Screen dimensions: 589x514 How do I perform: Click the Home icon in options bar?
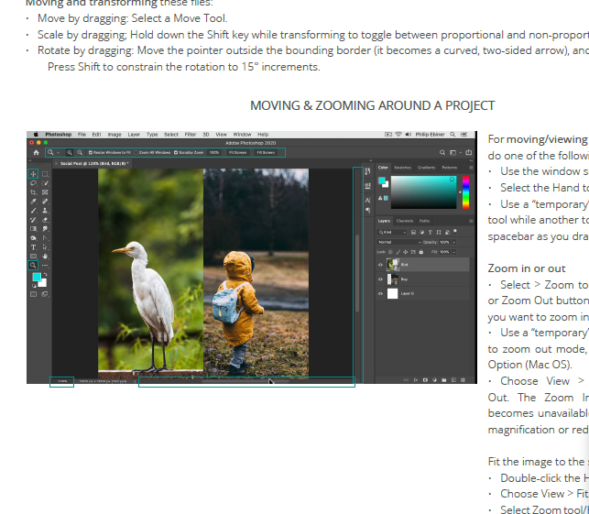click(x=36, y=152)
